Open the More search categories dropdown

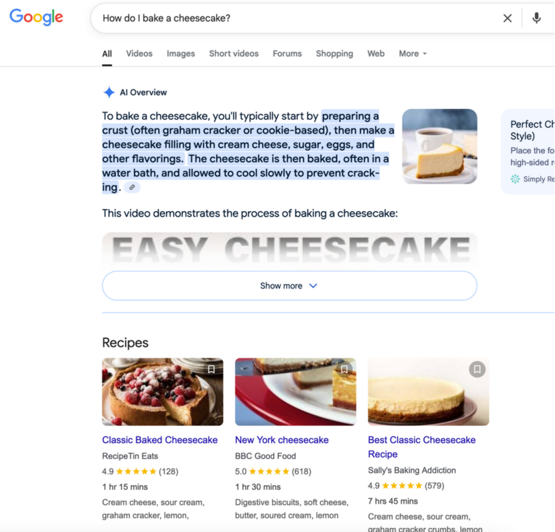413,53
